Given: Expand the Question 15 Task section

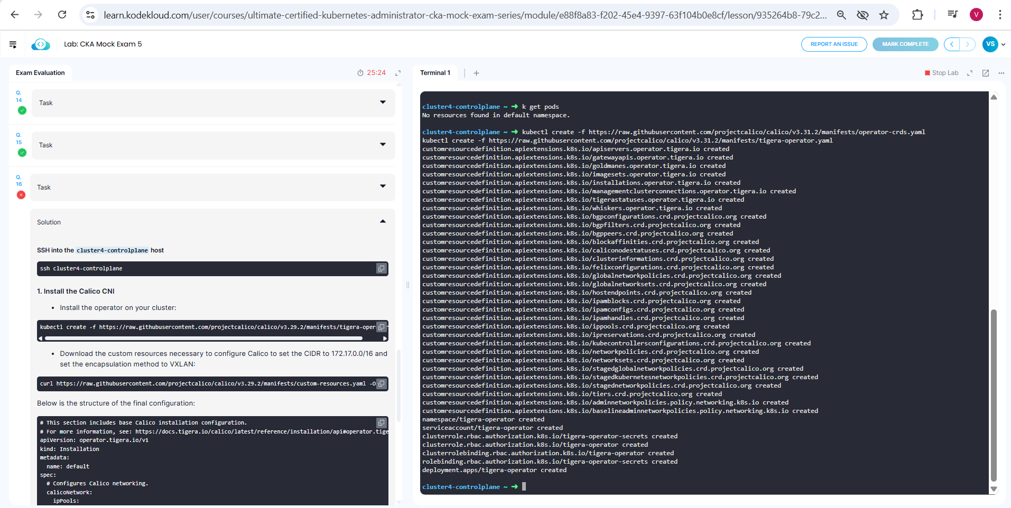Looking at the screenshot, I should (383, 145).
